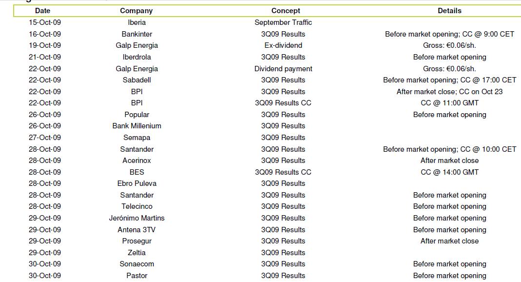The height and width of the screenshot is (282, 521).
Task: Select the Bank Millenium company cell
Action: [137, 125]
